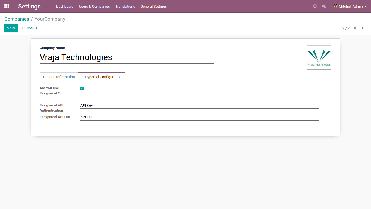Navigate to Companies breadcrumb link
The height and width of the screenshot is (209, 371).
17,19
